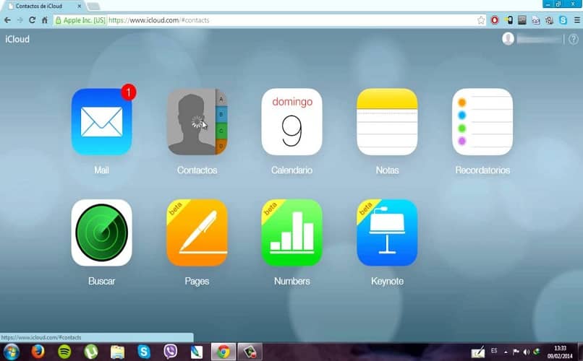Click the phone with yellow arrow extension
583x361 pixels.
click(x=508, y=20)
